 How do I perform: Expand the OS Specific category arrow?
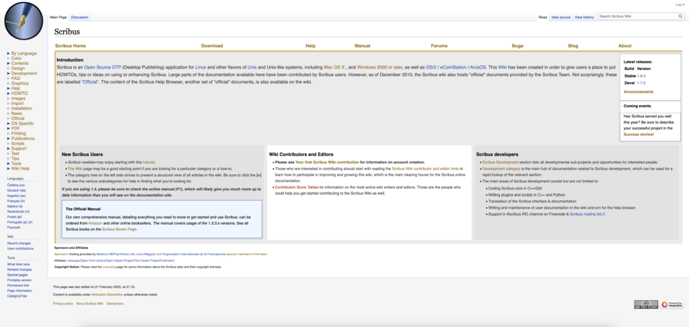8,124
